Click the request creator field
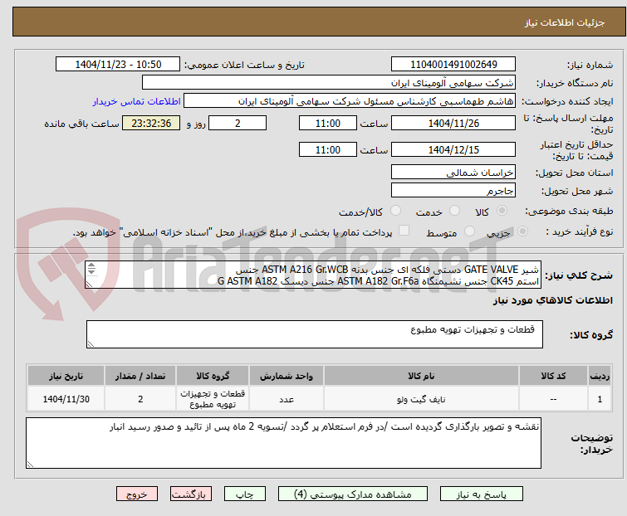The width and height of the screenshot is (627, 516). click(350, 101)
